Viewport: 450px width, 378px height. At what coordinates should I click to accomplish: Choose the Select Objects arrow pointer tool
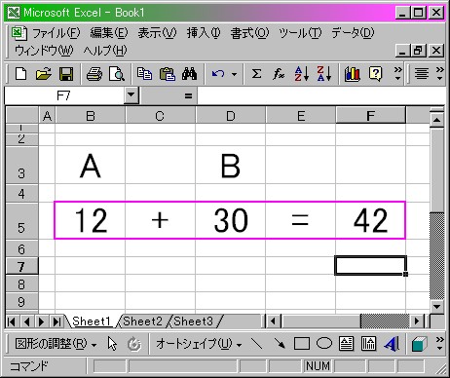click(112, 344)
